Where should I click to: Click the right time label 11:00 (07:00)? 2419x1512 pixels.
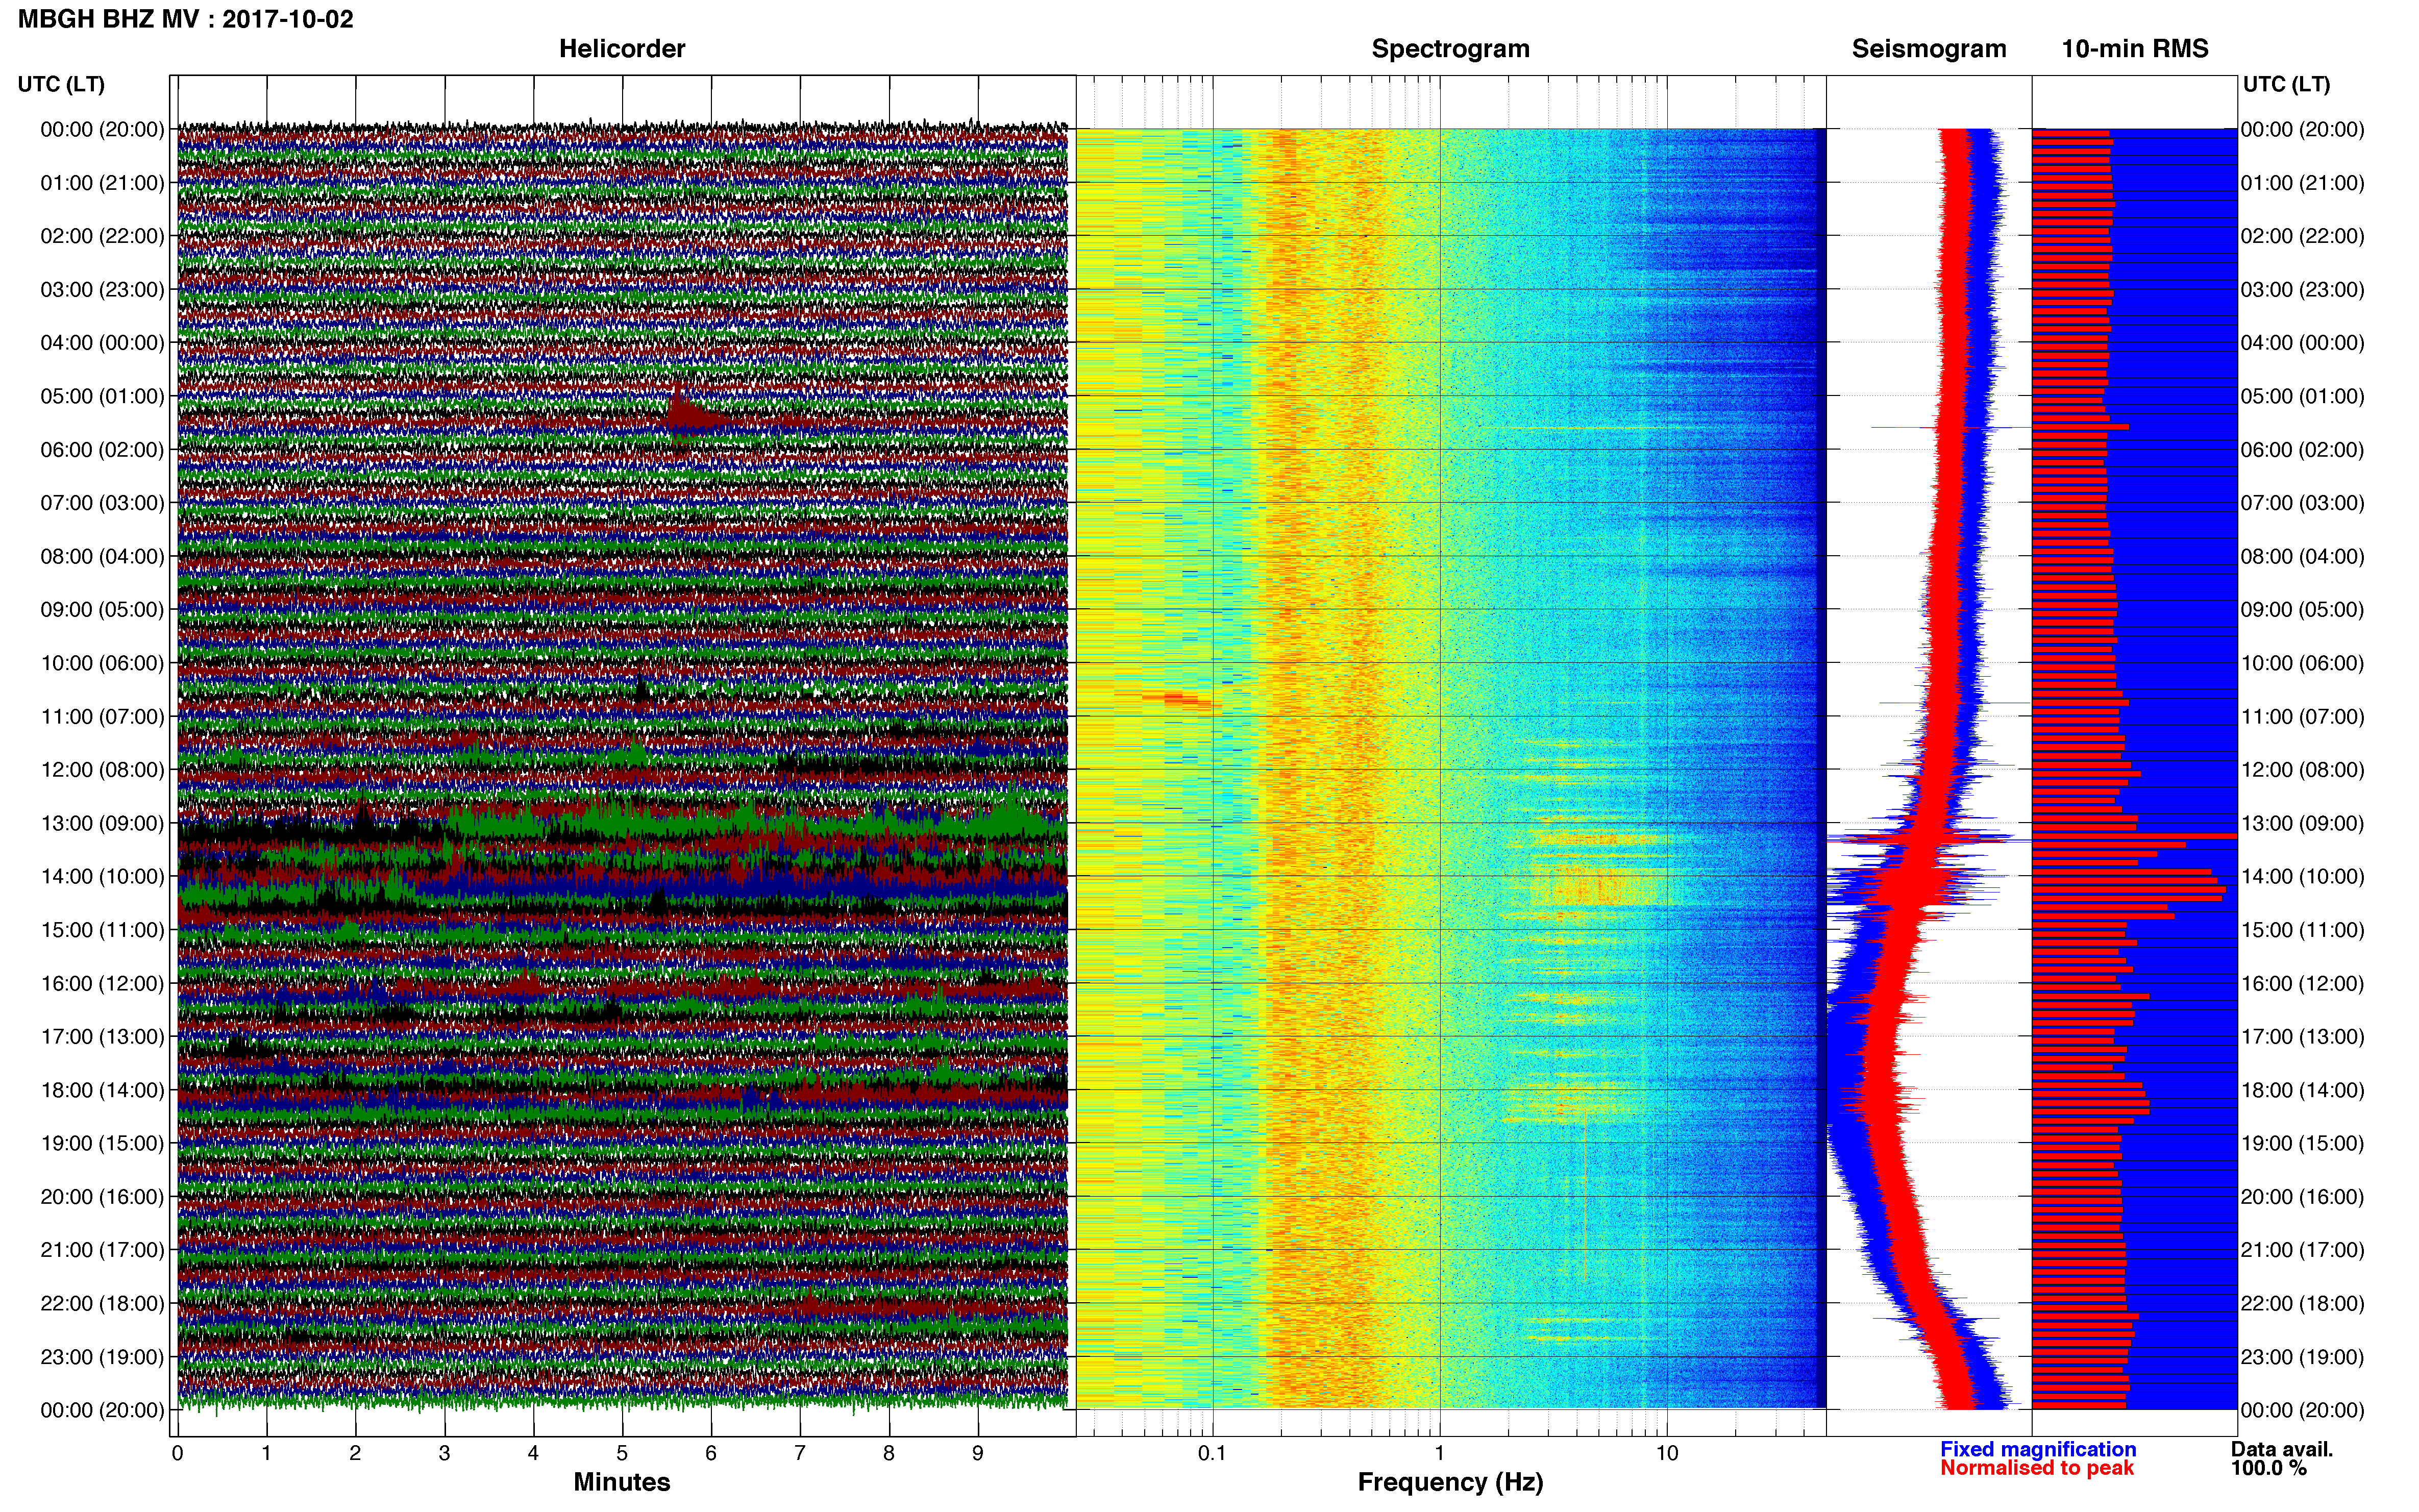(2302, 716)
